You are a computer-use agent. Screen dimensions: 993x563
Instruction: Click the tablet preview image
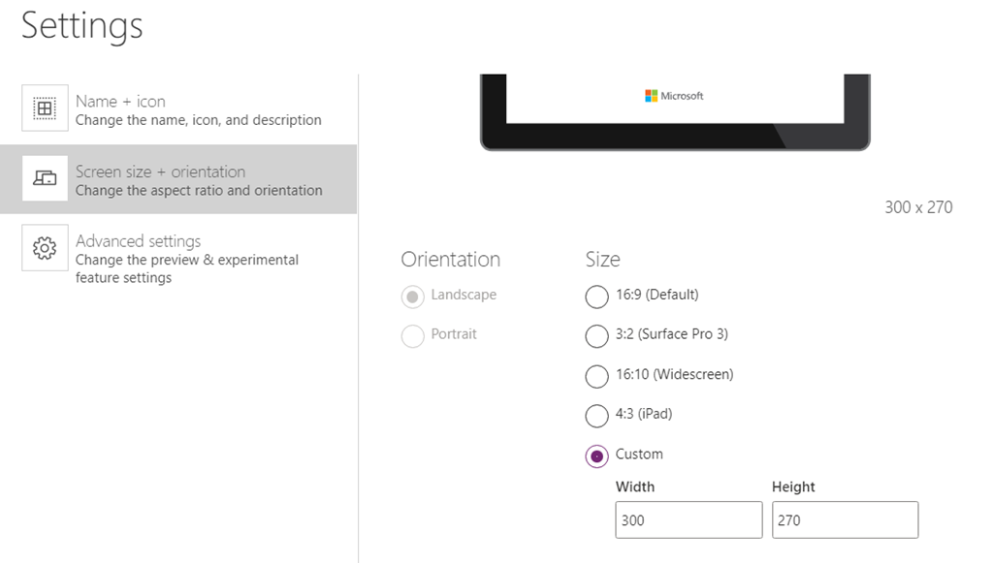point(675,112)
